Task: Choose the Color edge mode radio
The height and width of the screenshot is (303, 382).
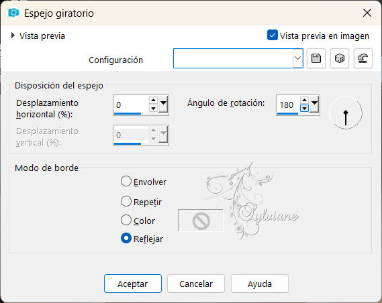Action: pos(126,220)
